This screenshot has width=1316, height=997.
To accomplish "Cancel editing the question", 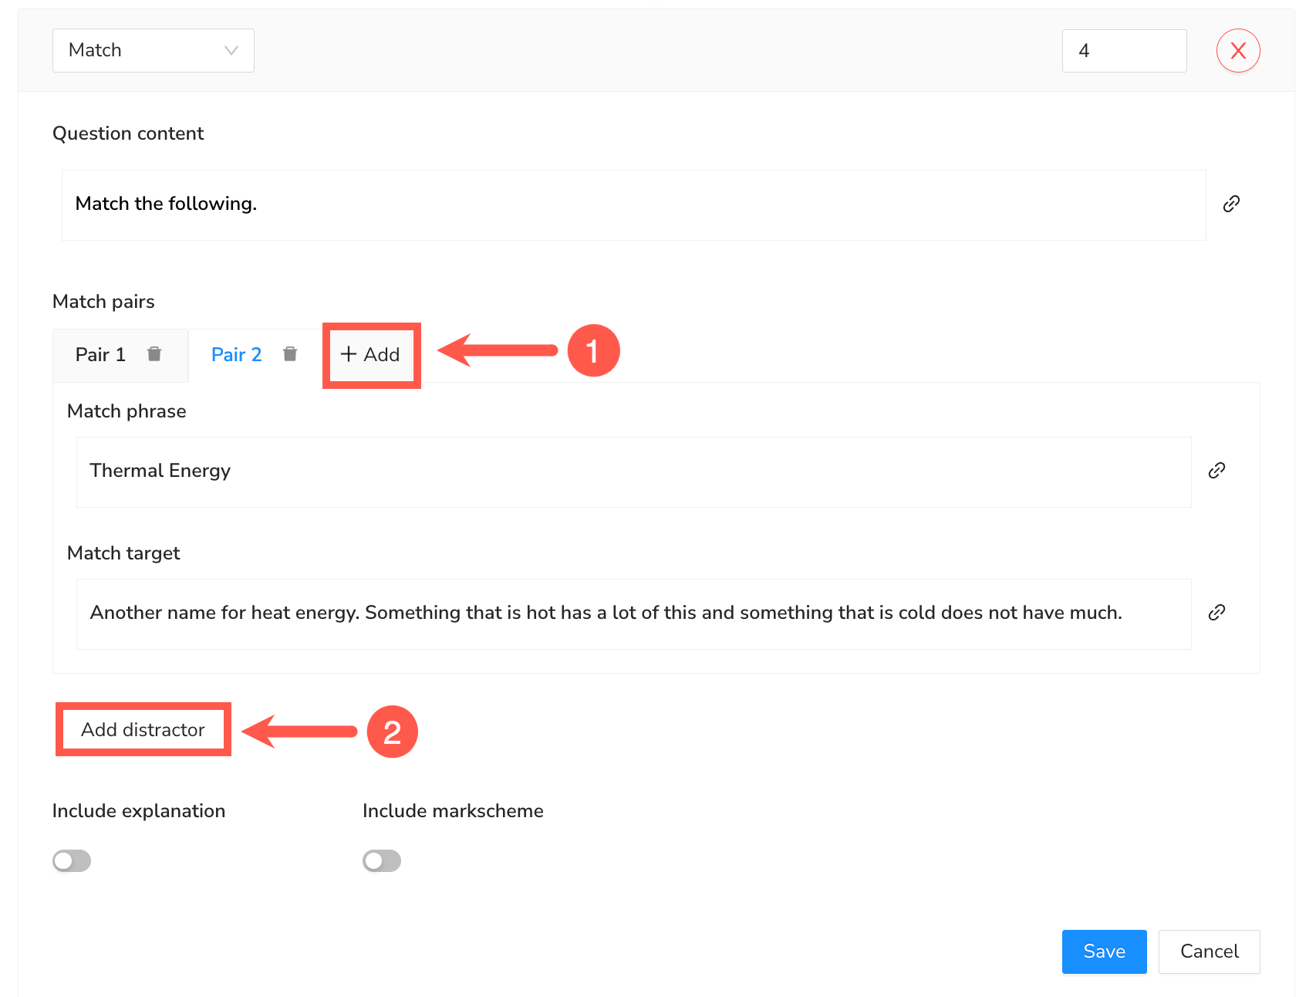I will [x=1208, y=951].
